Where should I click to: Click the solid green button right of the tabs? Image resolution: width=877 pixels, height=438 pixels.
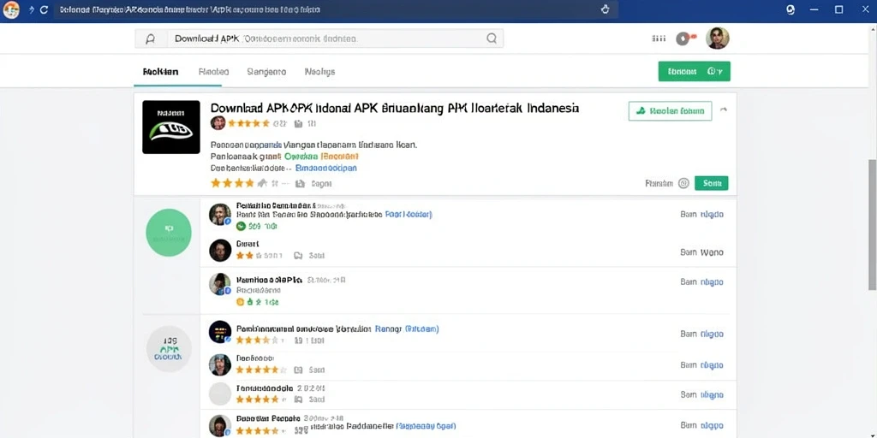694,72
